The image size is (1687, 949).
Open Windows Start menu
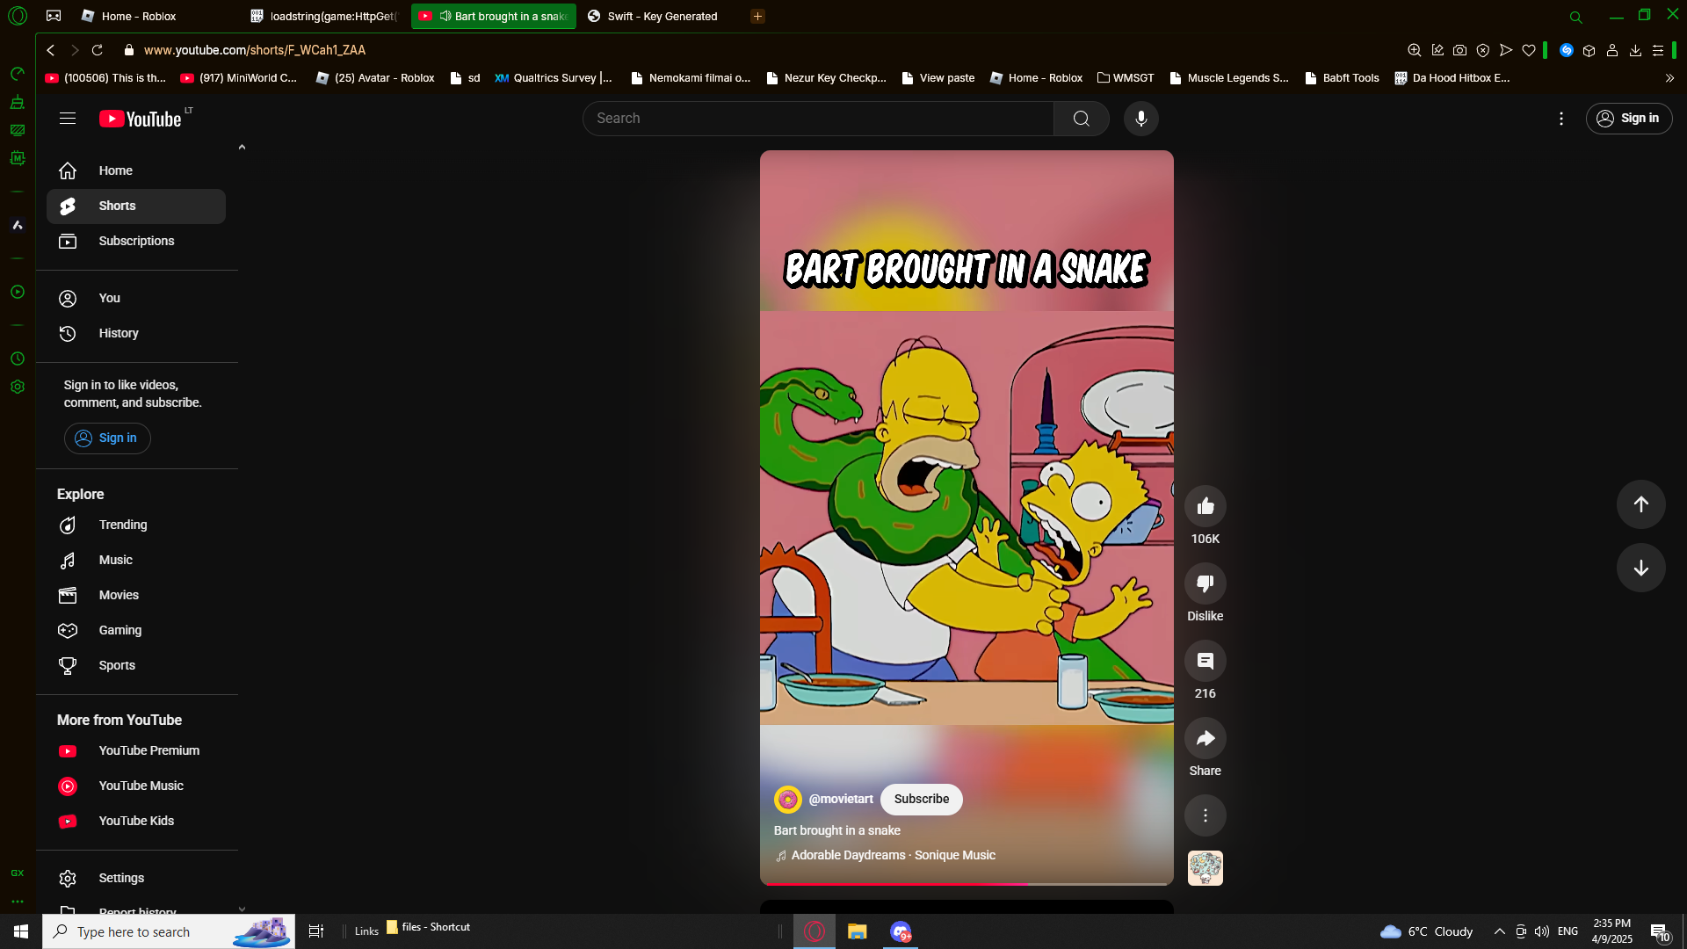[21, 931]
